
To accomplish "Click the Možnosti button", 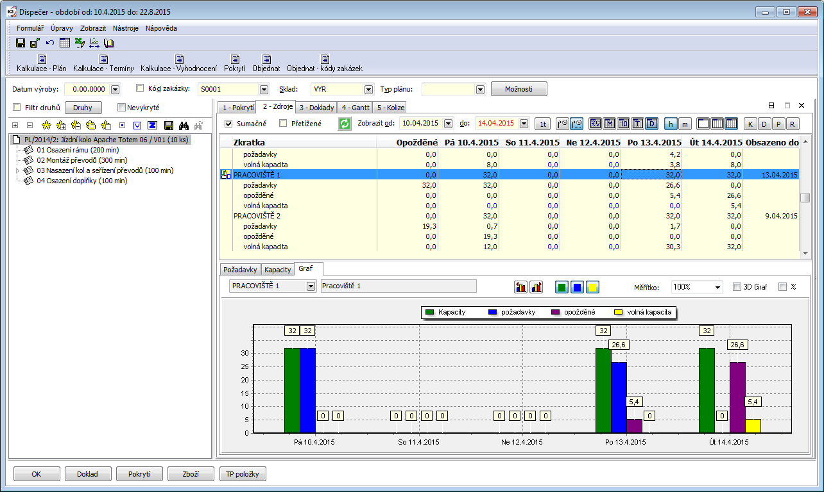I will (x=519, y=89).
